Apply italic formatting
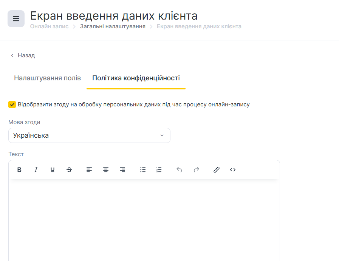The height and width of the screenshot is (261, 339). tap(36, 170)
